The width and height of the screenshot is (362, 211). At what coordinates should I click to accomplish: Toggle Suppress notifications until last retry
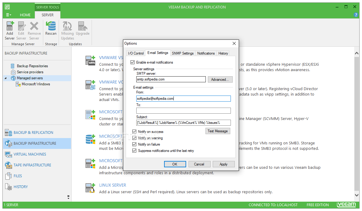[134, 151]
